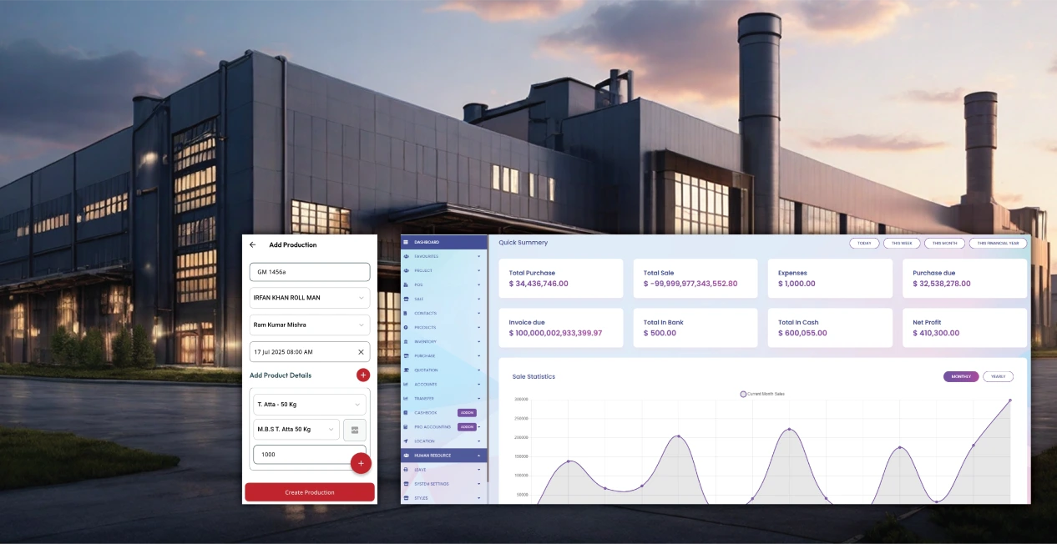Expand the T. Atta - 50 Kg dropdown
This screenshot has height=544, width=1057.
[x=310, y=405]
